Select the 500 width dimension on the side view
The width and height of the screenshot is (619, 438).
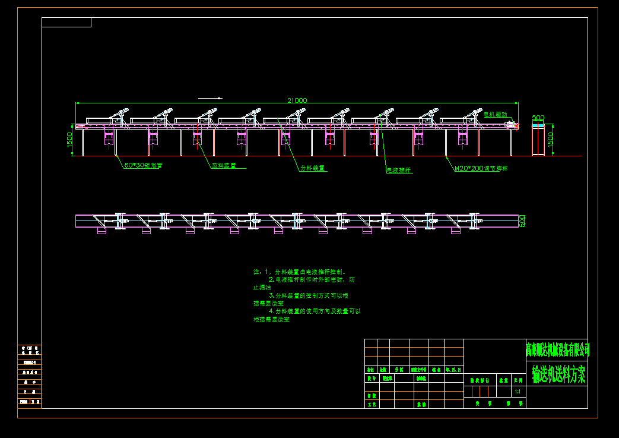538,118
